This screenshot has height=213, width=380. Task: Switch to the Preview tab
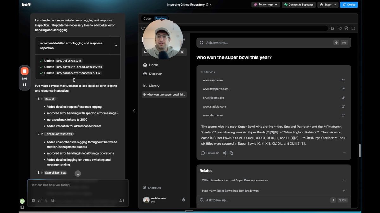pos(161,19)
